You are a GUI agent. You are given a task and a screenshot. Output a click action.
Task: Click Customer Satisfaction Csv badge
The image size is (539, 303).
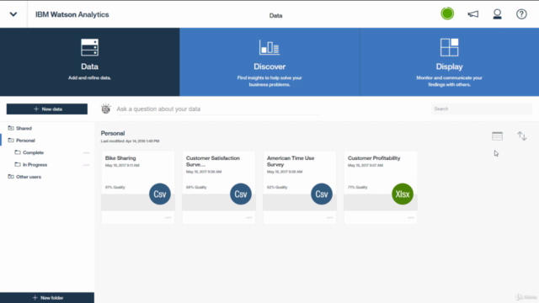(241, 194)
